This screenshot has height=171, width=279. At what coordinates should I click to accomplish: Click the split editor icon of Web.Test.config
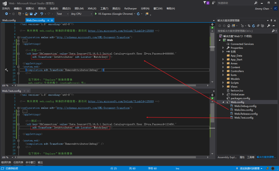pyautogui.click(x=212, y=95)
